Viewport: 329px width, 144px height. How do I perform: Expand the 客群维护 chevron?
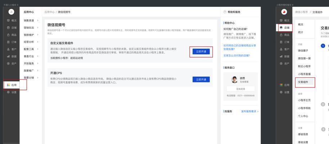coord(38,35)
